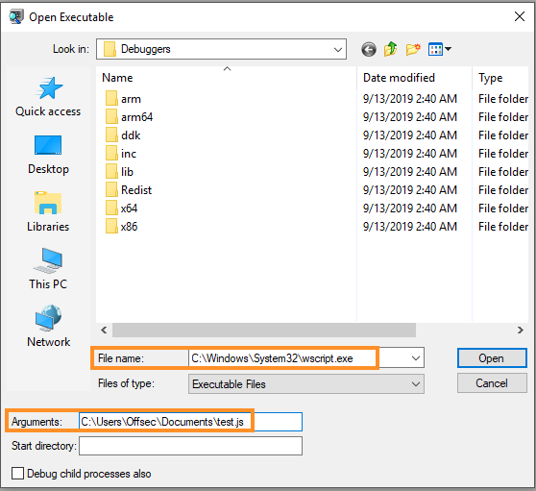Select Quick access in sidebar

click(x=48, y=97)
